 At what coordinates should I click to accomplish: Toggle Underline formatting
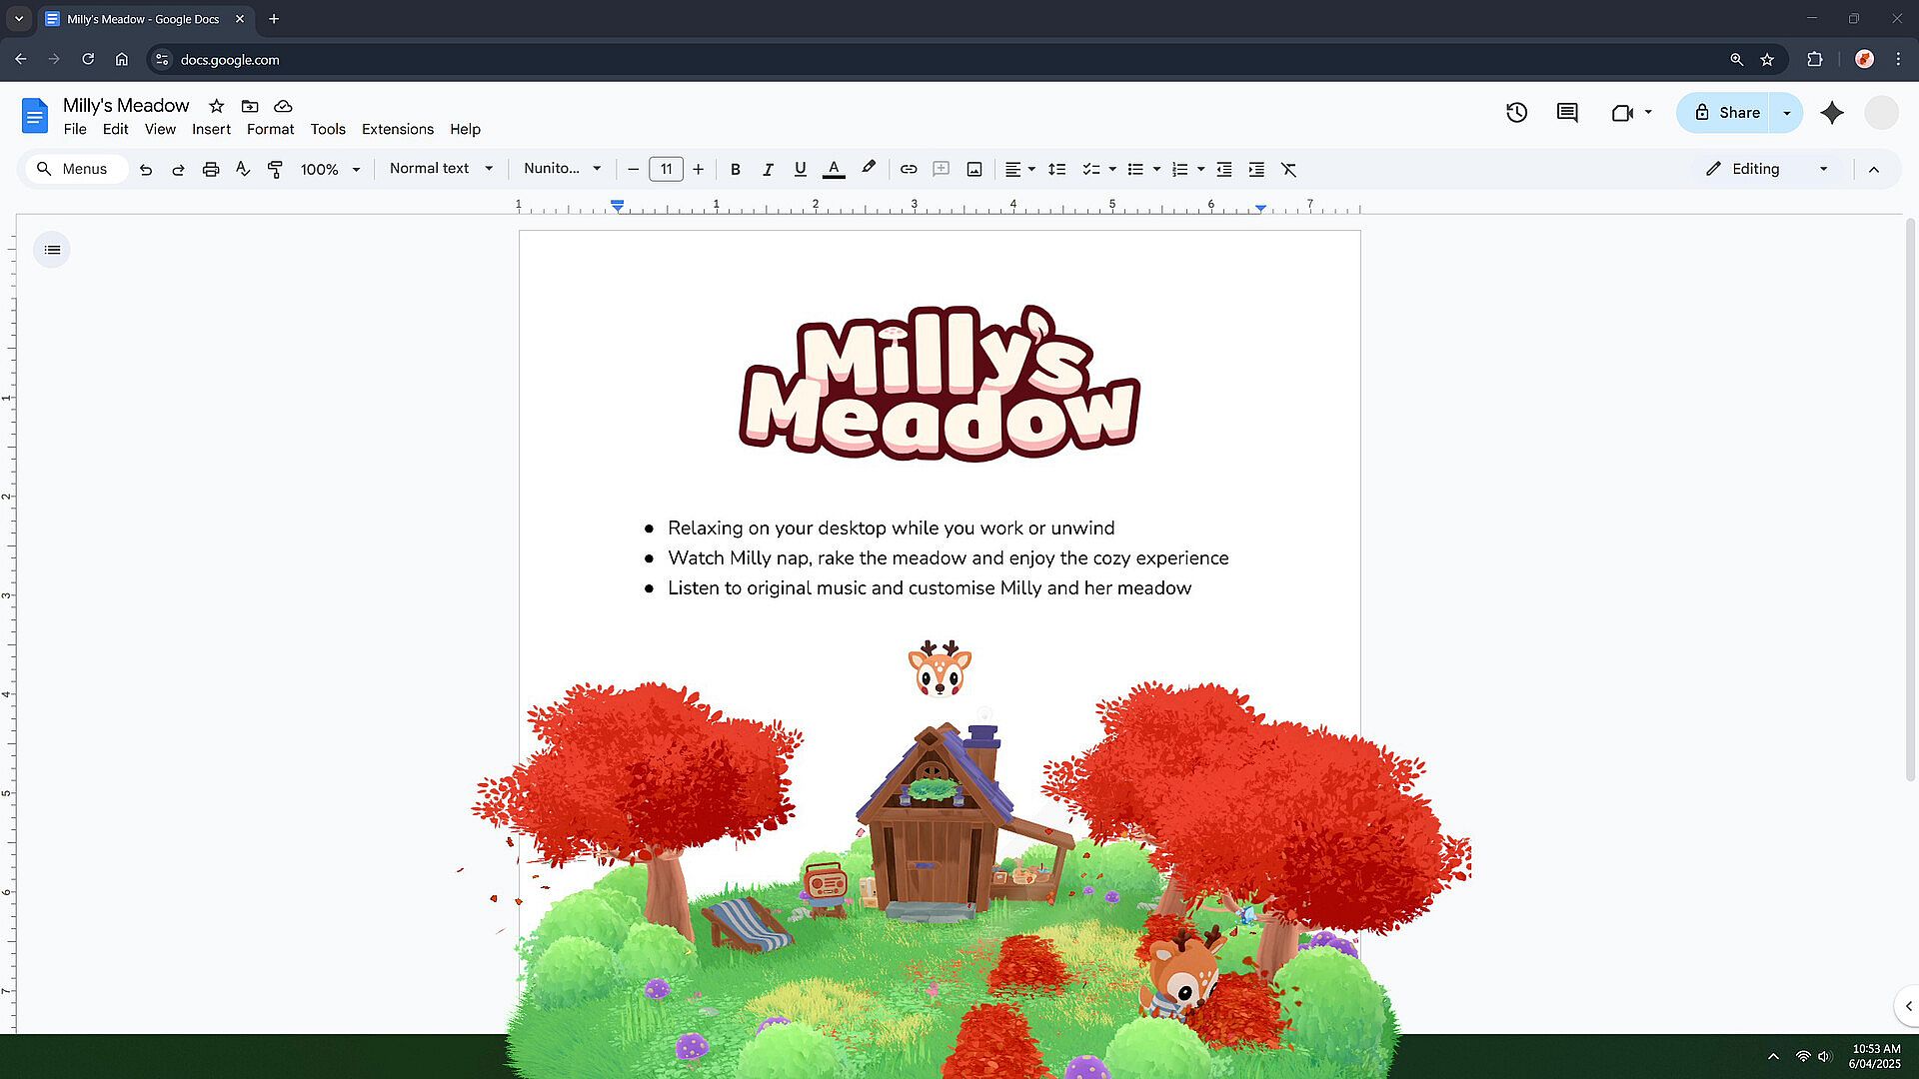[x=800, y=170]
